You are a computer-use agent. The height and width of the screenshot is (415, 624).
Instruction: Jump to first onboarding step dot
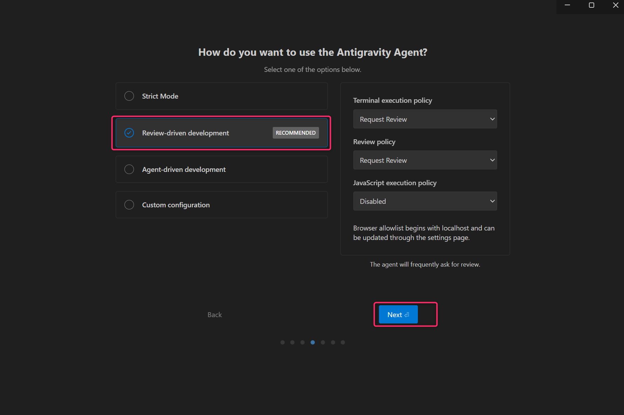tap(283, 342)
